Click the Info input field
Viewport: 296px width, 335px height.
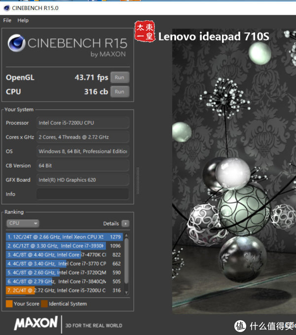[82, 194]
